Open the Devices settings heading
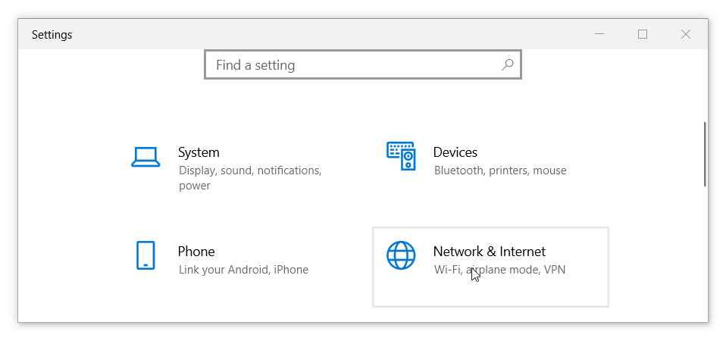 [455, 152]
